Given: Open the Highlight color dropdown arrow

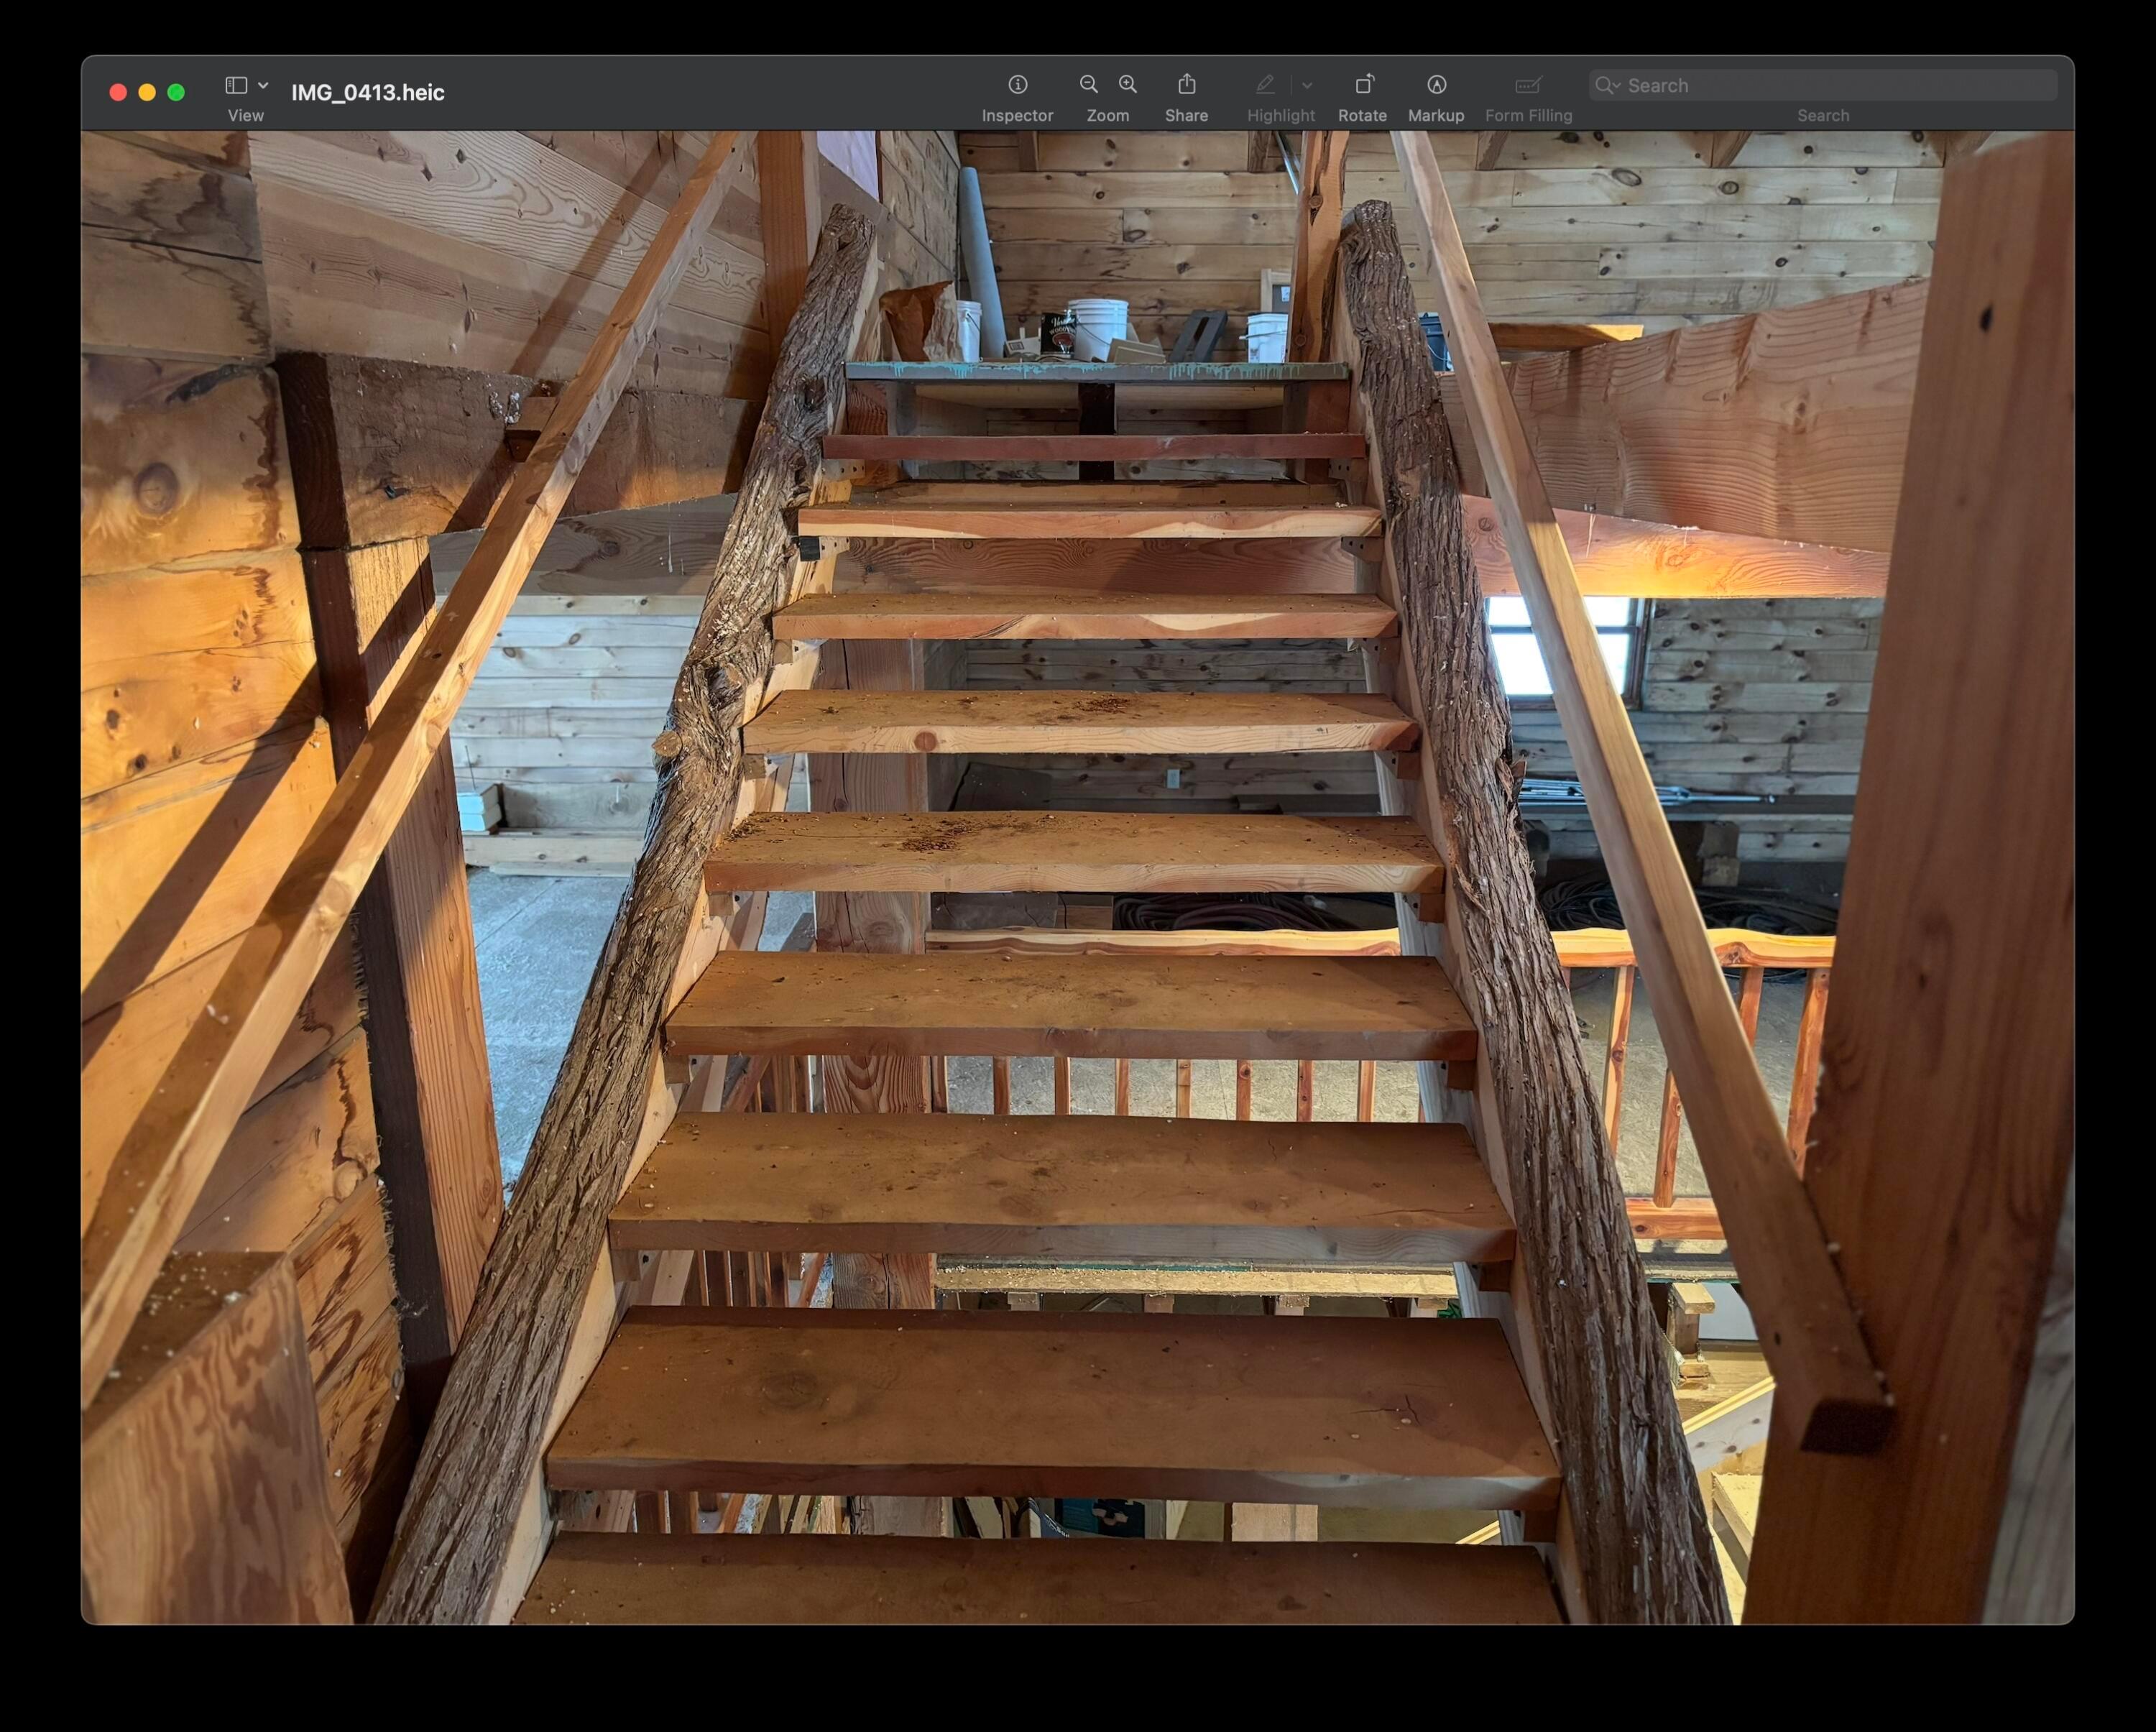Looking at the screenshot, I should click(1307, 86).
